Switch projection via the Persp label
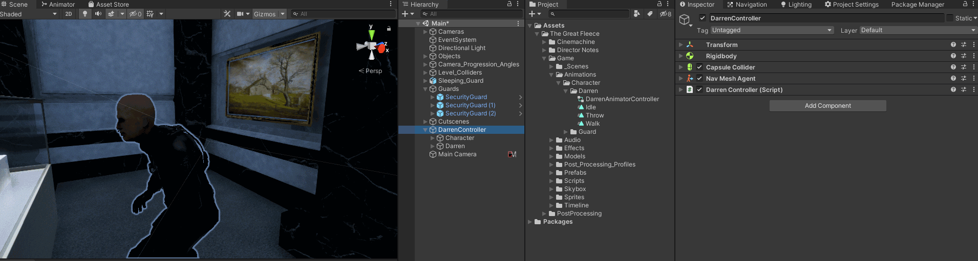 coord(373,71)
